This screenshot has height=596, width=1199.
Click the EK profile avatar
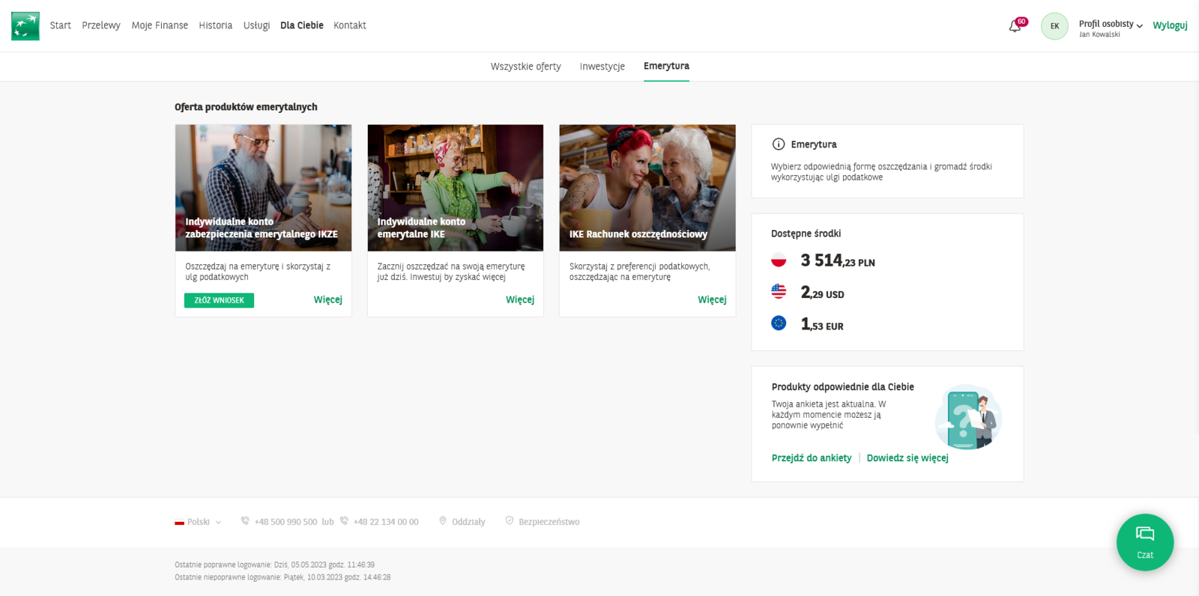pyautogui.click(x=1054, y=26)
